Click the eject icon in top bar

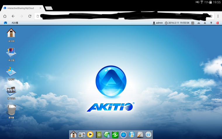point(205,23)
